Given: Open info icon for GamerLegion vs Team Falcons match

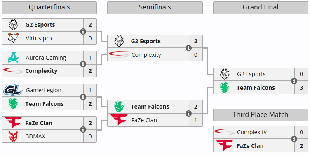Looking at the screenshot, I should [83, 97].
